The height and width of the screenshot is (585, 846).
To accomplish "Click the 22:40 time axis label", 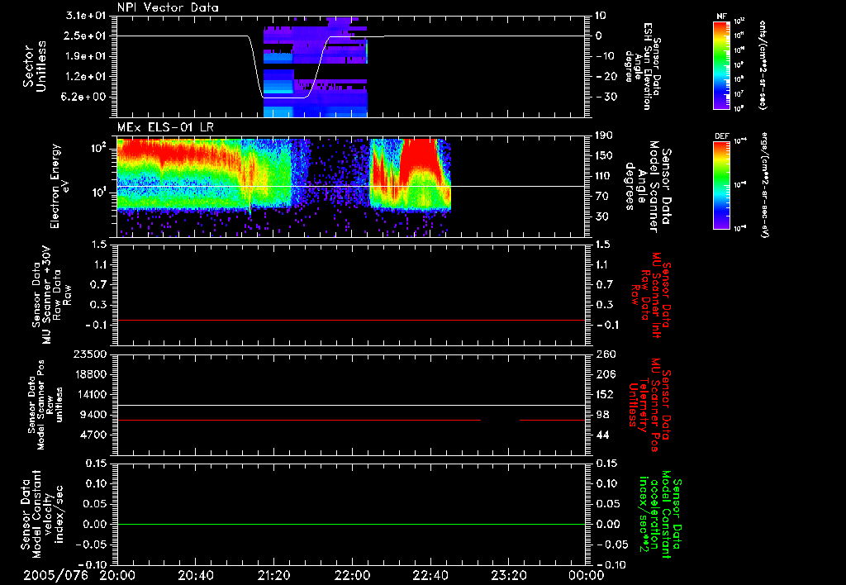I will pos(430,574).
